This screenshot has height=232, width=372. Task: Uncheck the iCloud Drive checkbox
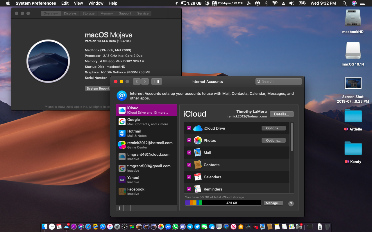[x=189, y=128]
